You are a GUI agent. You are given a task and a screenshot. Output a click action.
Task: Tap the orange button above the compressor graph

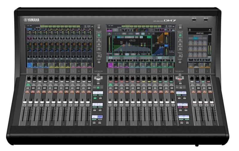coord(166,34)
